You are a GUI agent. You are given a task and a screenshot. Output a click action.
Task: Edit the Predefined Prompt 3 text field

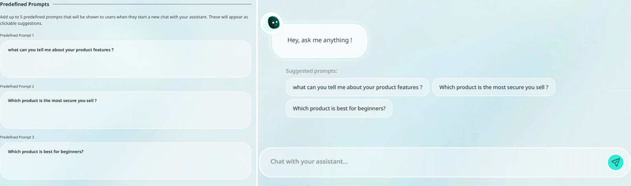pos(125,161)
